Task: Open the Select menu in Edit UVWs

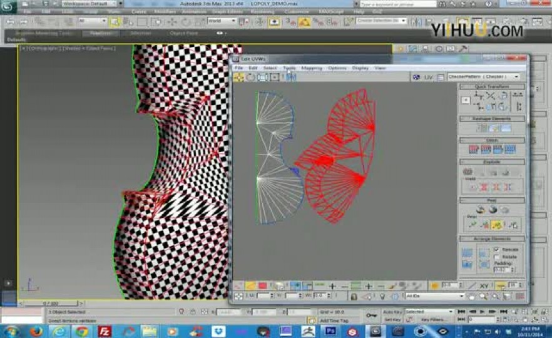Action: point(270,68)
